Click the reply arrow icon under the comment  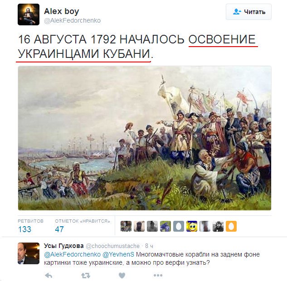49,276
